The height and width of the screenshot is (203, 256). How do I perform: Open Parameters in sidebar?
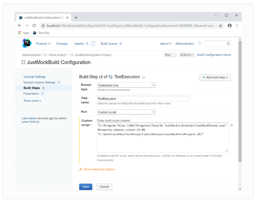pyautogui.click(x=31, y=94)
